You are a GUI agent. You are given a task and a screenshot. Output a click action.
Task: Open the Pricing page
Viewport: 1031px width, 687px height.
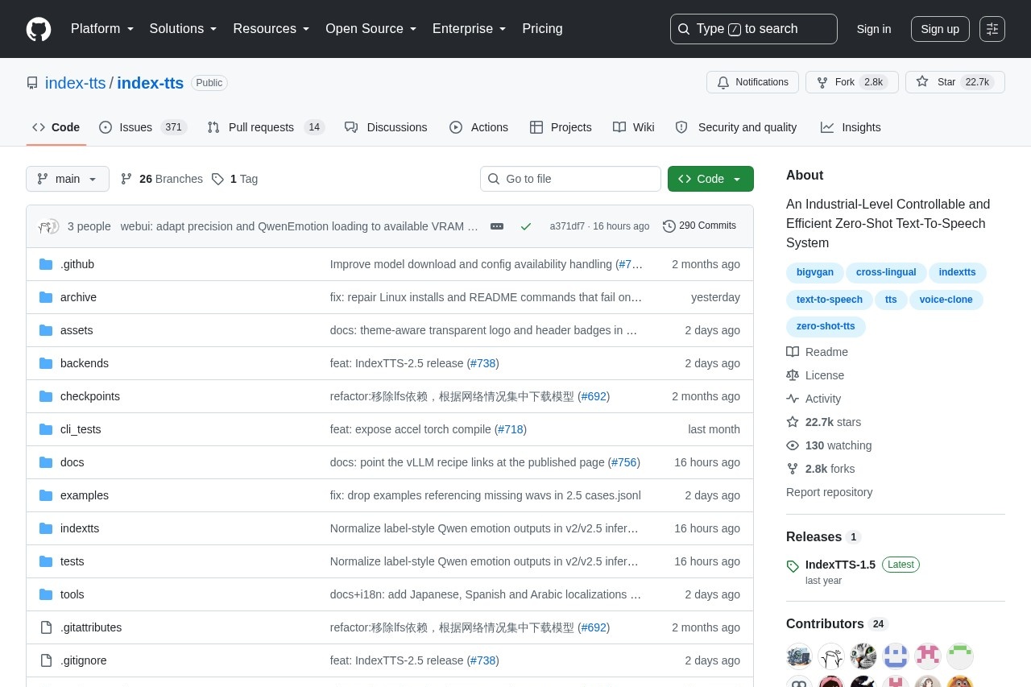click(542, 29)
